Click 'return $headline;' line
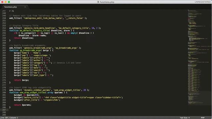The width and height of the screenshot is (212, 119). [x=24, y=38]
